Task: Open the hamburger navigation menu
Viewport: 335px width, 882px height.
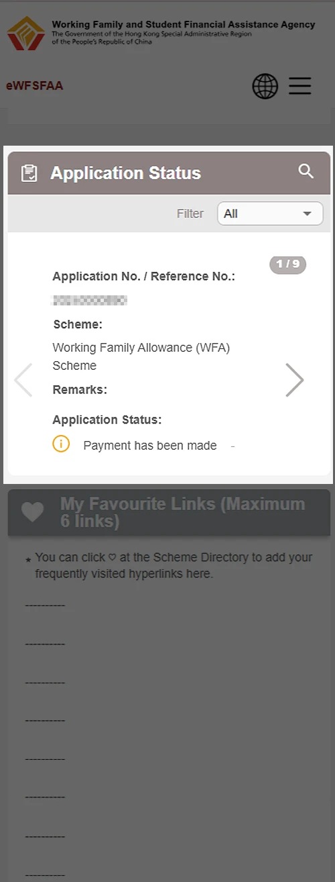Action: point(300,86)
